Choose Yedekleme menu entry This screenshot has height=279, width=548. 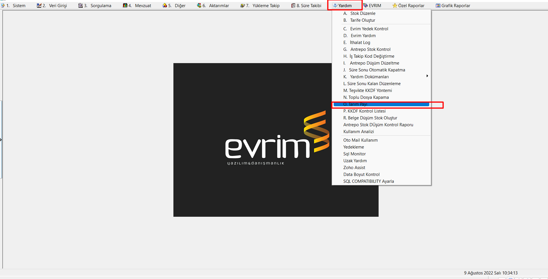[x=381, y=147]
